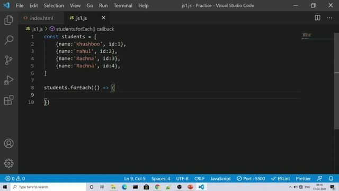Open the Windows Action Center icon
339x191 pixels.
click(x=333, y=187)
